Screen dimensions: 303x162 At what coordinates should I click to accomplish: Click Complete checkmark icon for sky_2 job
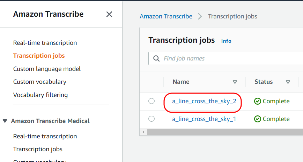click(258, 101)
